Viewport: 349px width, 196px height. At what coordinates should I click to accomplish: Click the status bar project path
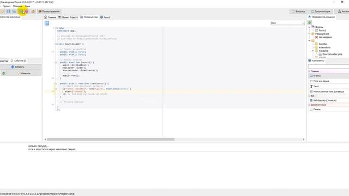click(37, 194)
